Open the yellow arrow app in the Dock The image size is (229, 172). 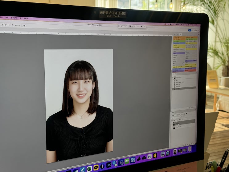155,156
